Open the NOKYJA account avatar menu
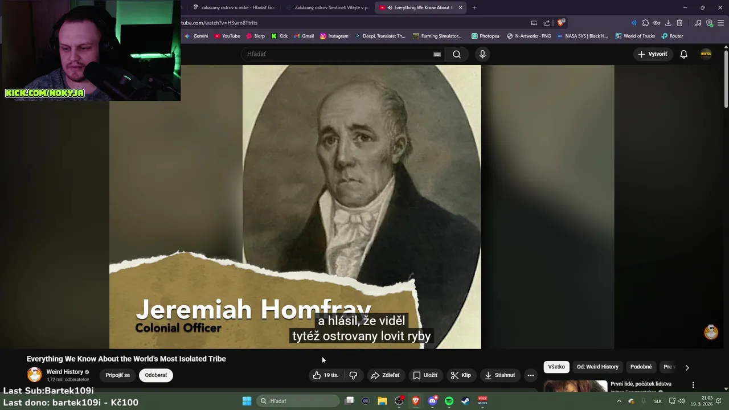The image size is (729, 410). tap(706, 54)
